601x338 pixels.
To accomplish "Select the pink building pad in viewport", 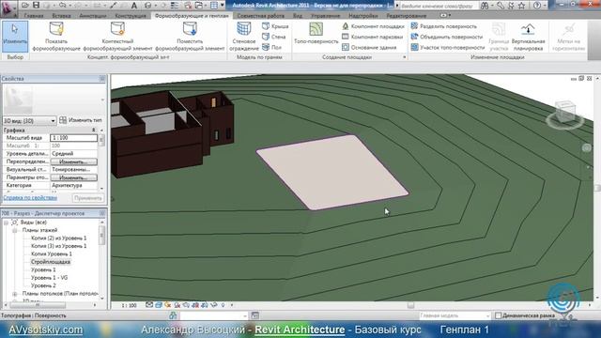I will (331, 173).
